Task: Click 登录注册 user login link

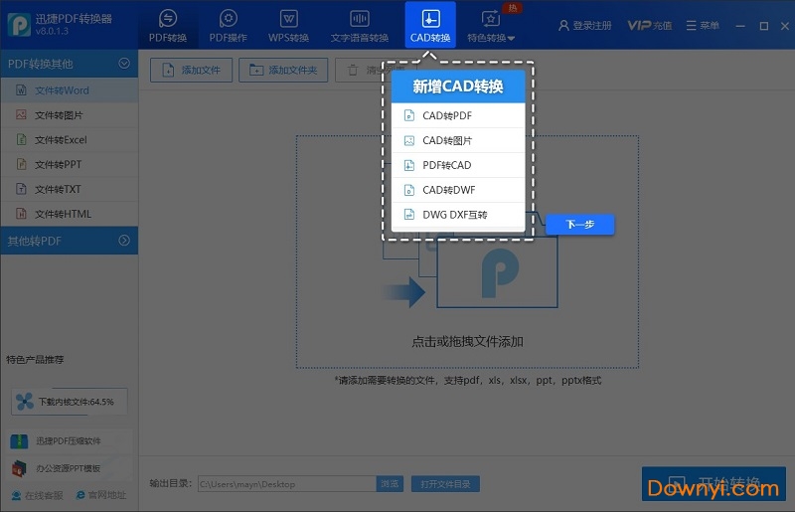Action: [x=585, y=26]
